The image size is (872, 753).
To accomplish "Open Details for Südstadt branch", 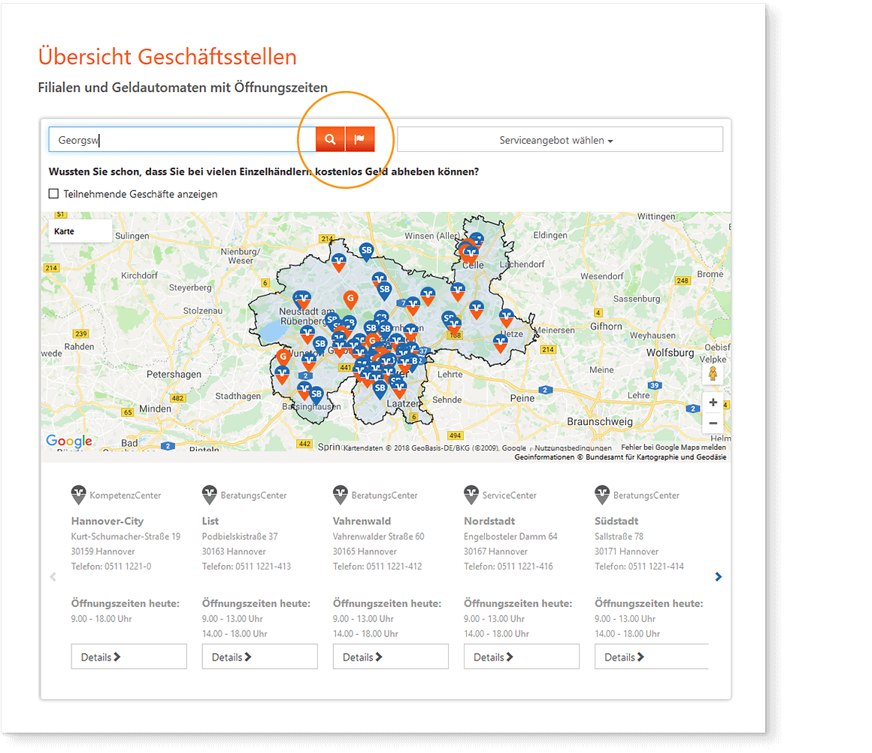I will click(651, 657).
